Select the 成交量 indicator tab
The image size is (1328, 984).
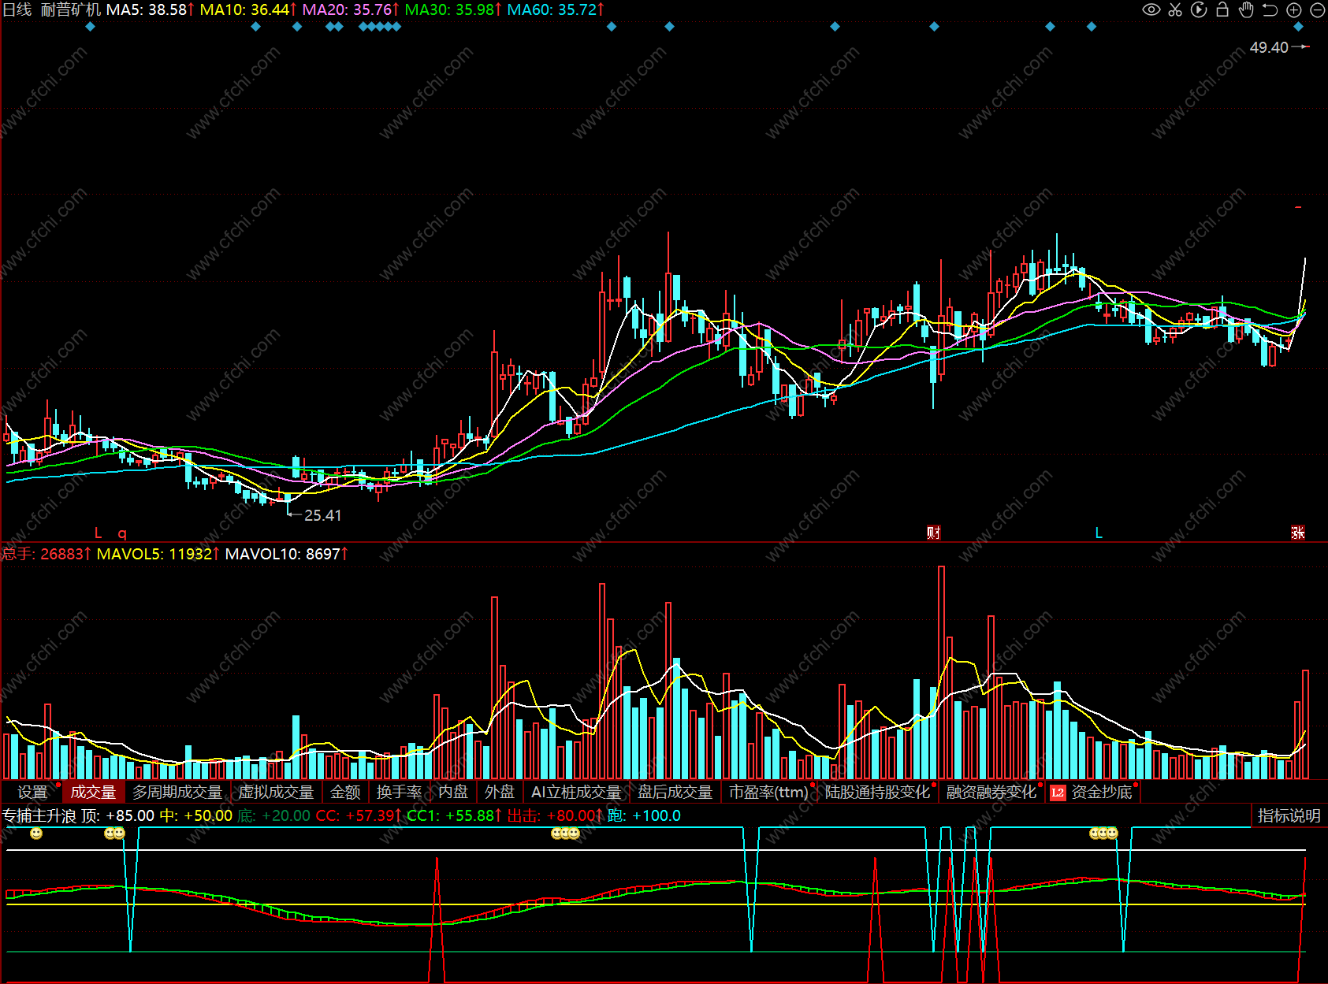click(93, 792)
